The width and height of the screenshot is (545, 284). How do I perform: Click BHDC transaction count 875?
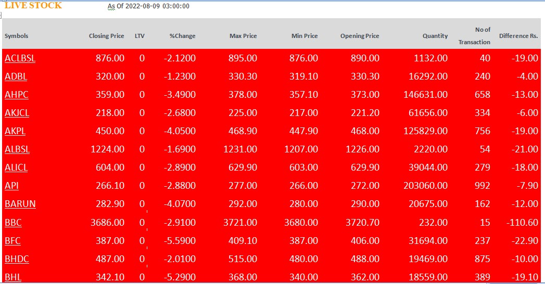[x=483, y=259]
